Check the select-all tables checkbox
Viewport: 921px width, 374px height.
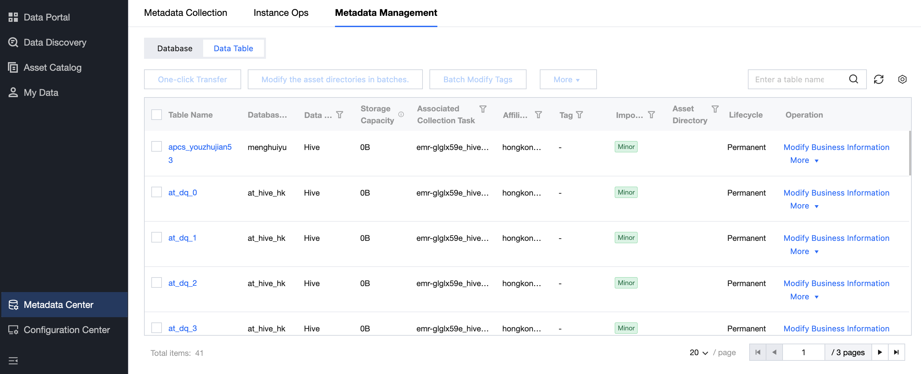point(157,115)
